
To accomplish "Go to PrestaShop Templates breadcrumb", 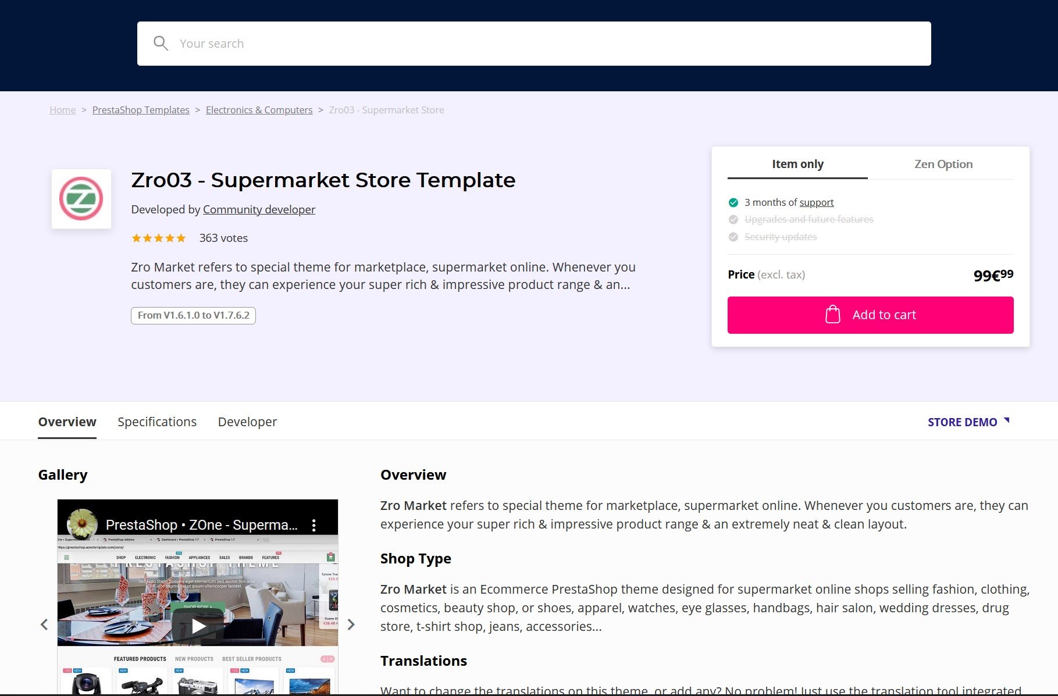I will pos(141,110).
